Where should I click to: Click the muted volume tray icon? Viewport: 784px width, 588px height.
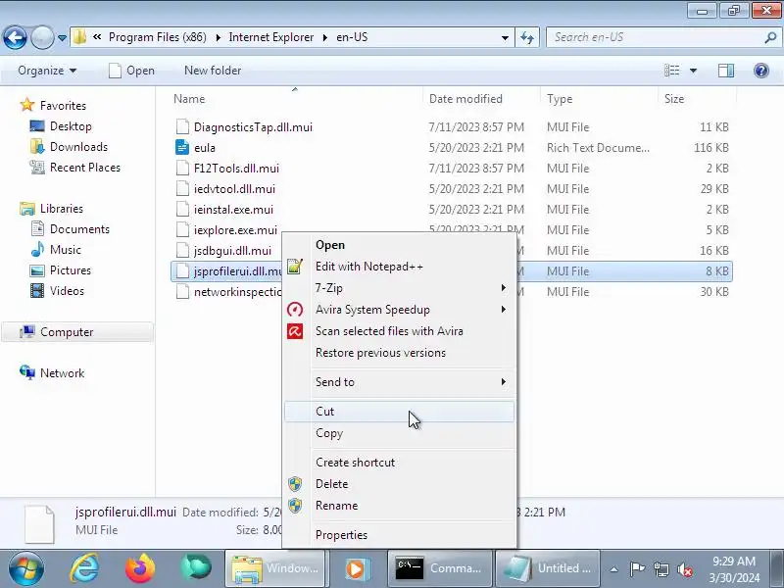tap(684, 569)
